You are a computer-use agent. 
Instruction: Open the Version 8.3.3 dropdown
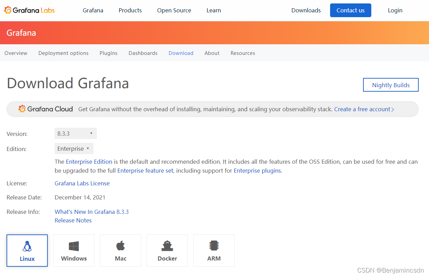76,134
